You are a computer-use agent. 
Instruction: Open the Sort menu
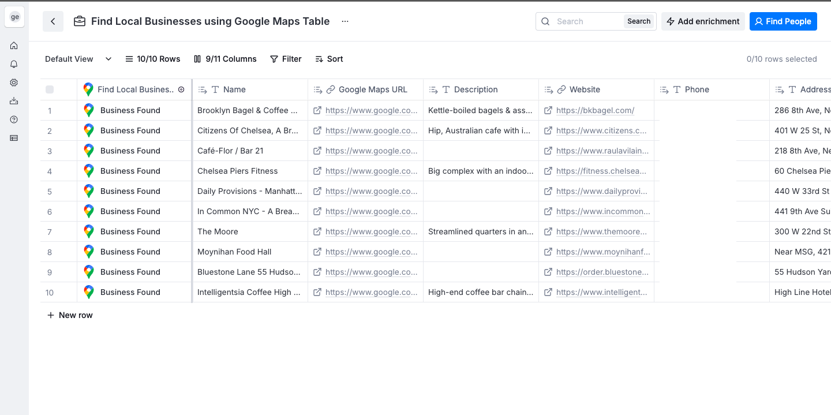pos(329,59)
